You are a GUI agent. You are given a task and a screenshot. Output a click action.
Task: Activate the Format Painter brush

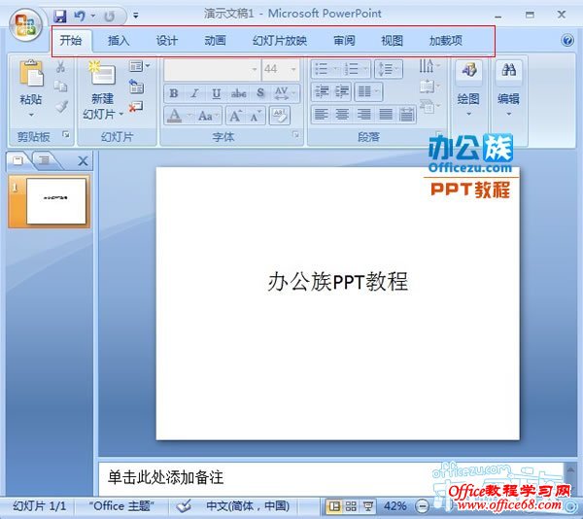[x=61, y=106]
